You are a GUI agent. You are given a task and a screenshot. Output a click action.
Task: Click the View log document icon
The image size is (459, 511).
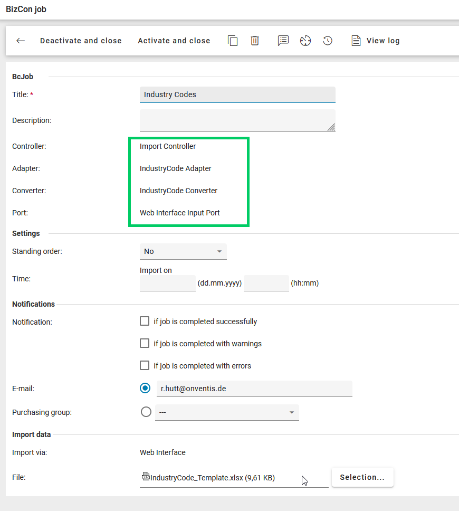(x=356, y=41)
